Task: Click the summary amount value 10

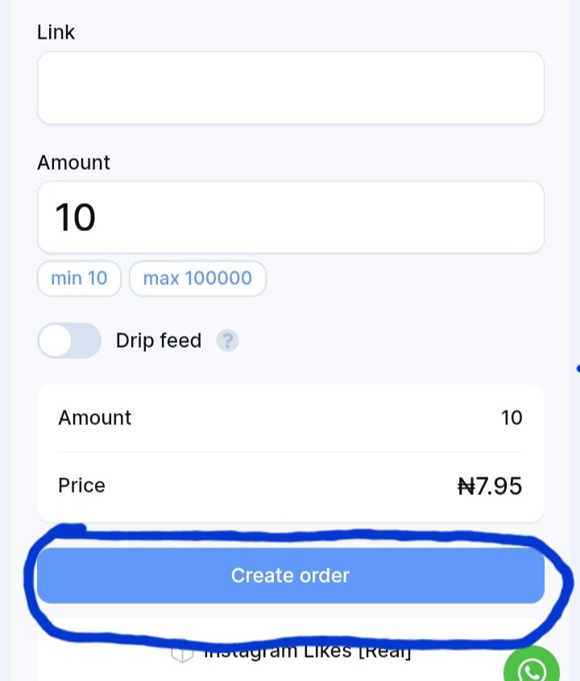Action: [512, 418]
